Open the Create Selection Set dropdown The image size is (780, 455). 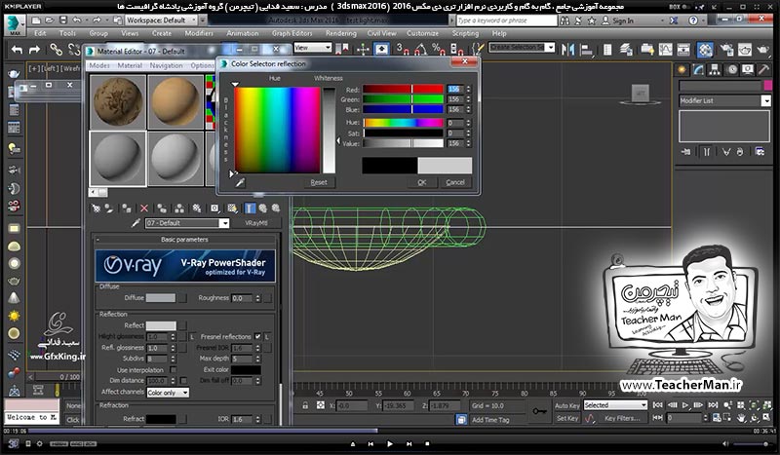click(522, 47)
